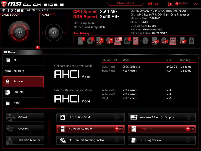201x151 pixels.
Task: Select the legacy USB key boot icon
Action: [x=173, y=41]
